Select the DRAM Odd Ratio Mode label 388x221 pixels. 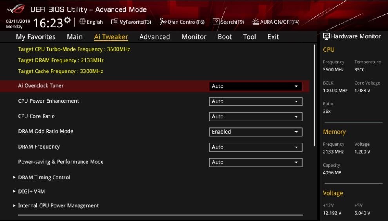pyautogui.click(x=45, y=131)
